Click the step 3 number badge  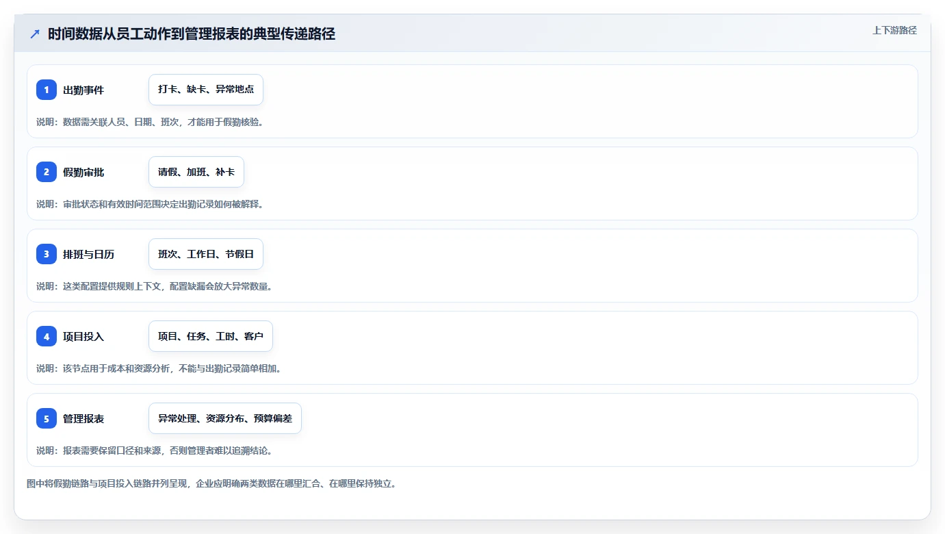click(x=47, y=254)
